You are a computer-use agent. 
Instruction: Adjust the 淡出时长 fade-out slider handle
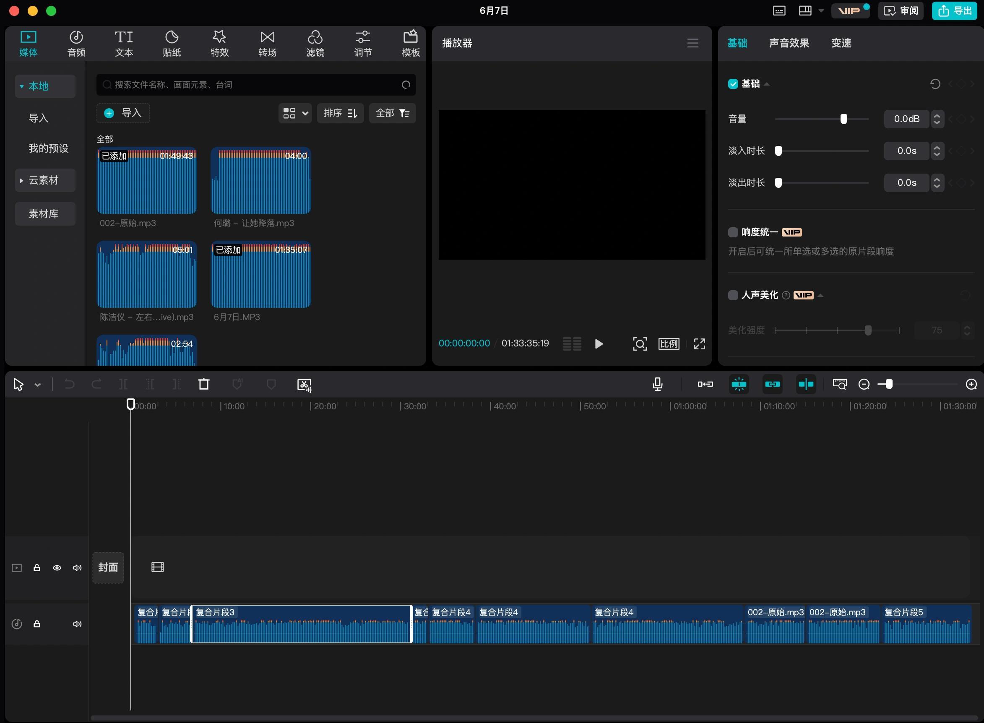tap(778, 183)
